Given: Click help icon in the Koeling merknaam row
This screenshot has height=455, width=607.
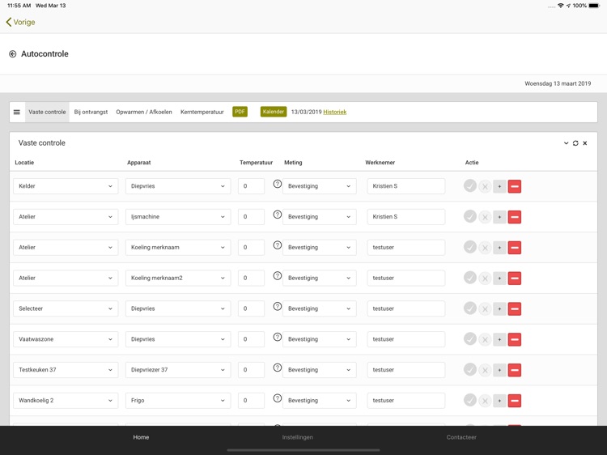Looking at the screenshot, I should click(277, 245).
